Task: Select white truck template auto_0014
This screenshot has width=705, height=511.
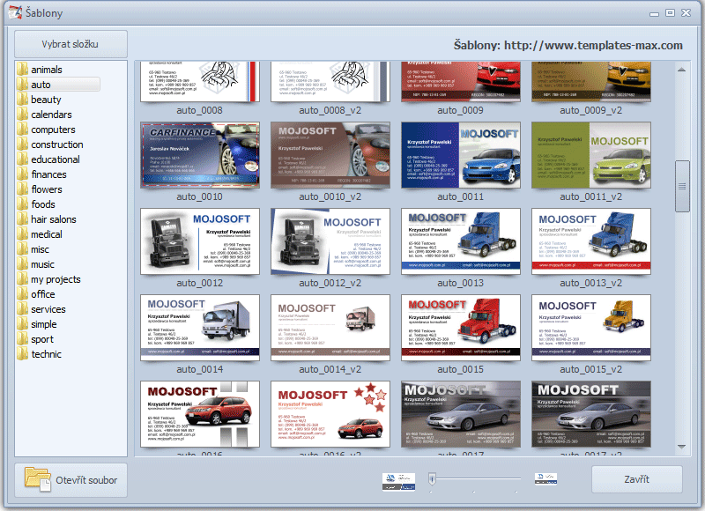Action: pos(200,328)
